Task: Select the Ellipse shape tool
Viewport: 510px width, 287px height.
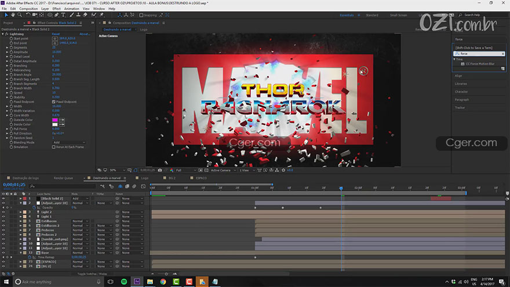Action: coord(50,15)
